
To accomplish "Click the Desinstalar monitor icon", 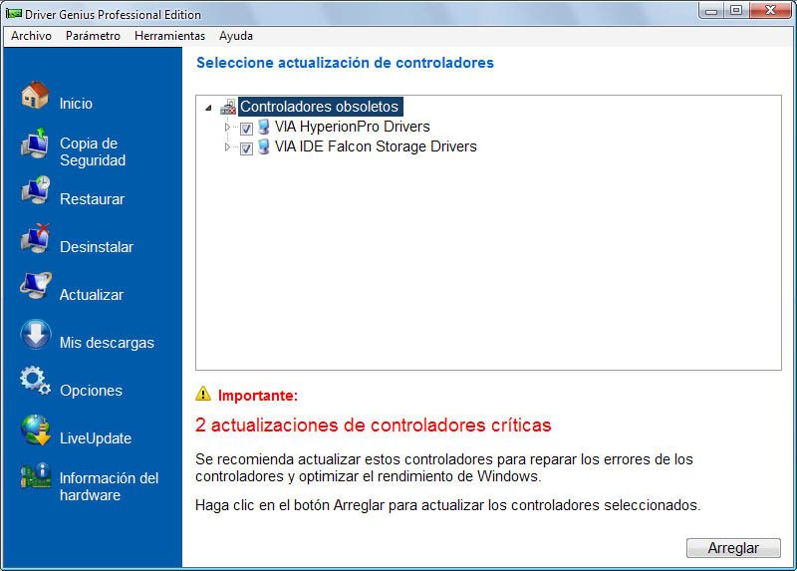I will [x=35, y=238].
